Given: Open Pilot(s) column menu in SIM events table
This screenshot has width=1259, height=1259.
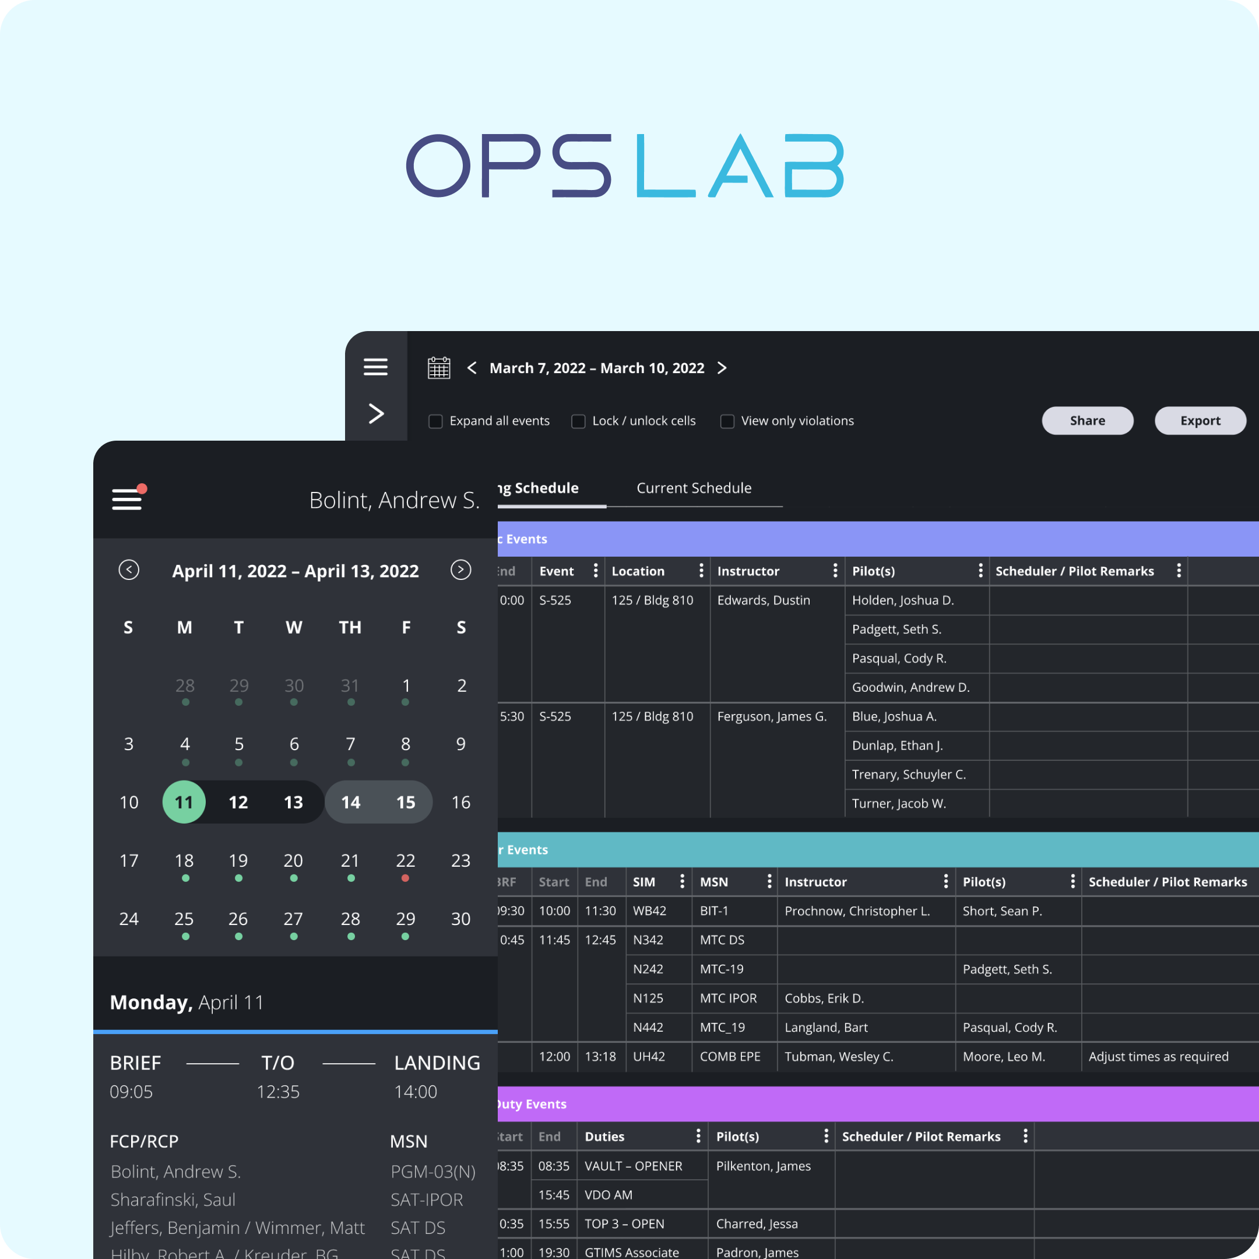Looking at the screenshot, I should tap(1072, 881).
